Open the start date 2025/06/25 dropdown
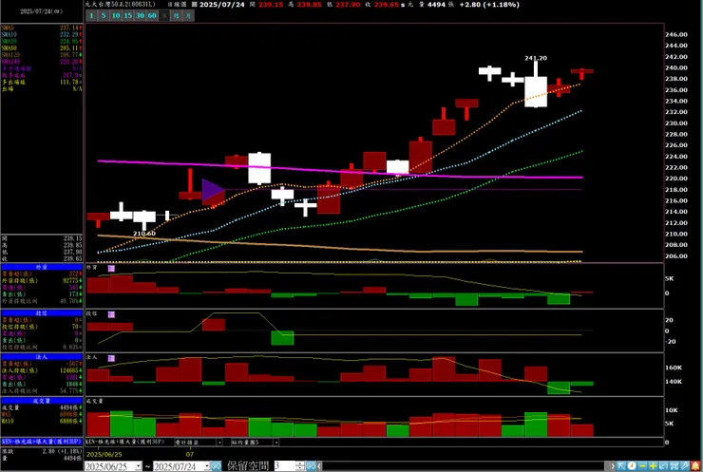This screenshot has height=472, width=703. click(138, 466)
